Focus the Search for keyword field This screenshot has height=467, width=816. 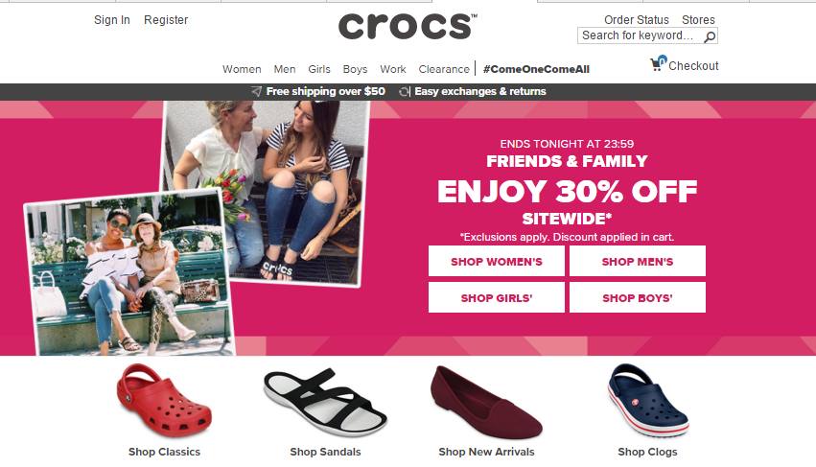(x=641, y=35)
